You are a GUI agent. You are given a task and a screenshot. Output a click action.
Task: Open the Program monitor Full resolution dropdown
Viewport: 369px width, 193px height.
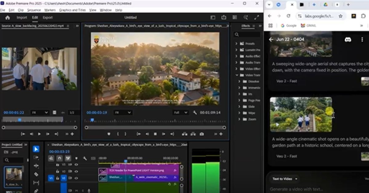point(181,113)
